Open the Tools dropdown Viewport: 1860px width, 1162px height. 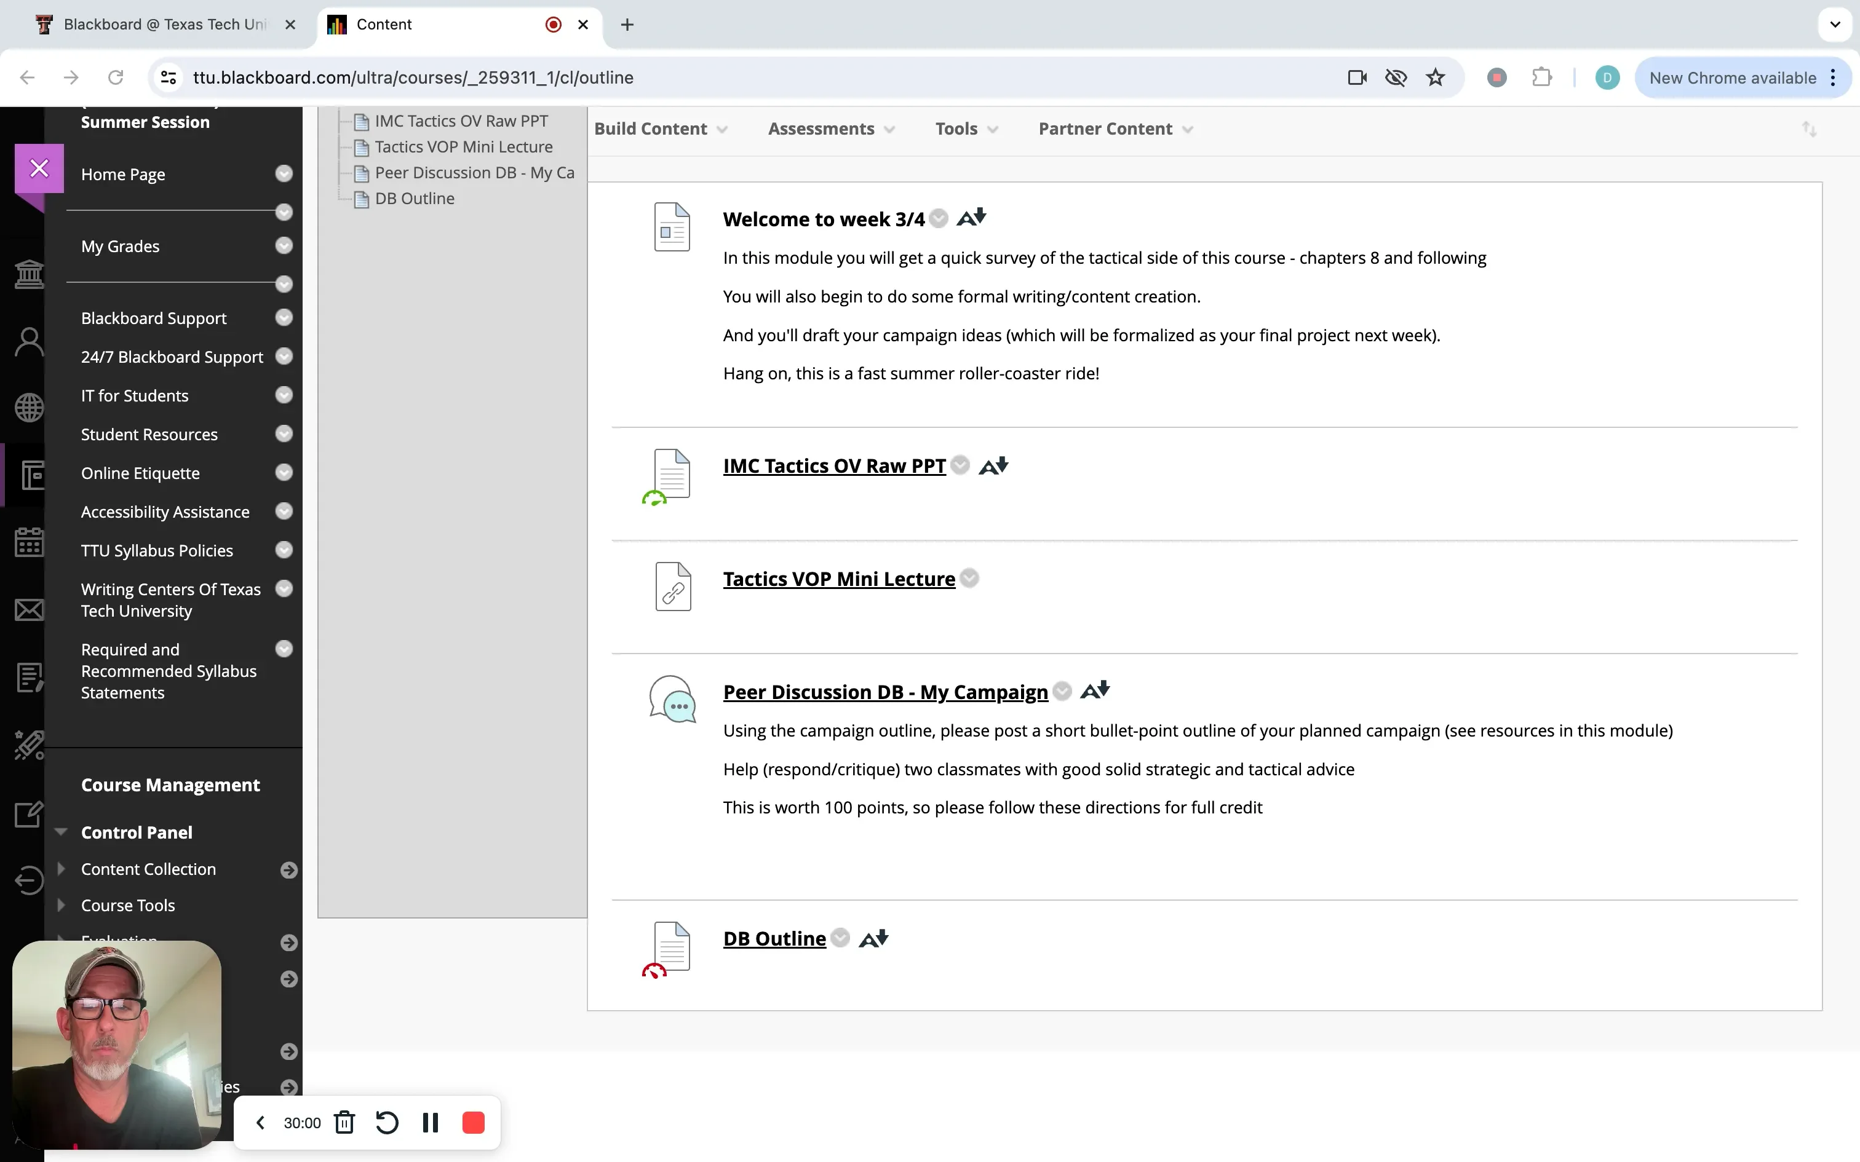(967, 129)
